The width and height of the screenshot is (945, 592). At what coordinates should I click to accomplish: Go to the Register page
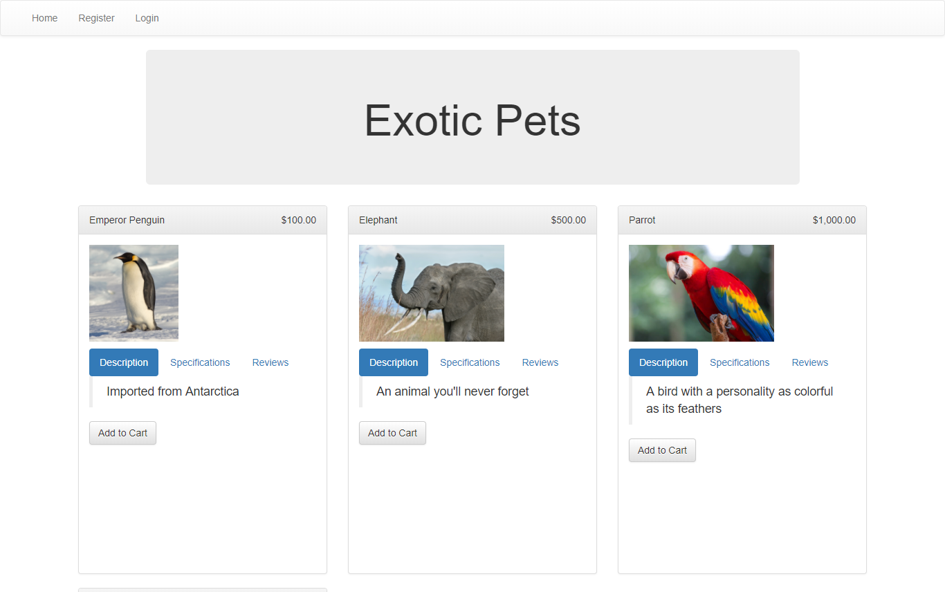coord(96,18)
